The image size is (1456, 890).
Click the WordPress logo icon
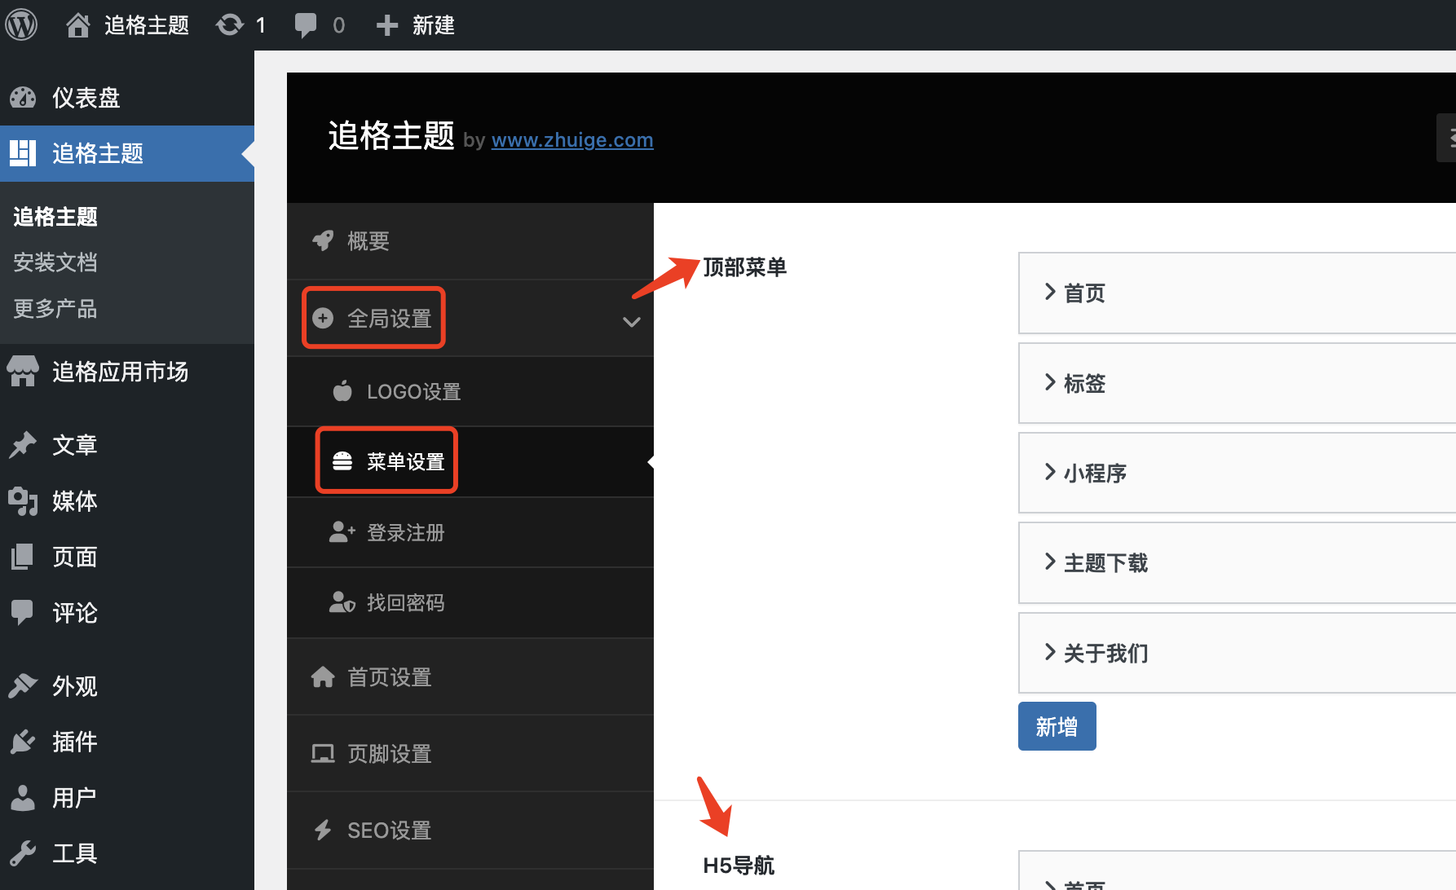pos(22,25)
